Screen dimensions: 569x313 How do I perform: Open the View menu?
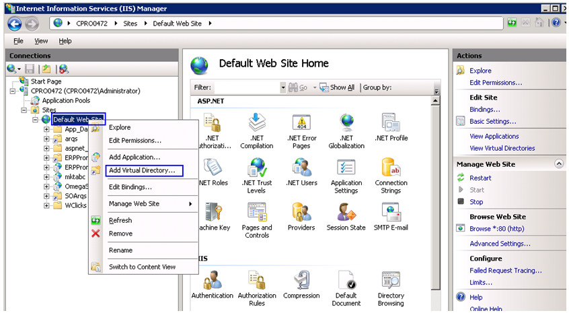pos(41,41)
